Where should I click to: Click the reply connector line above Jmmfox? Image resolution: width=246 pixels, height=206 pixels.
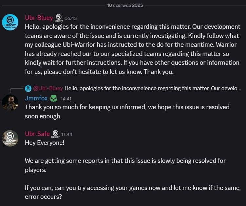(x=16, y=90)
